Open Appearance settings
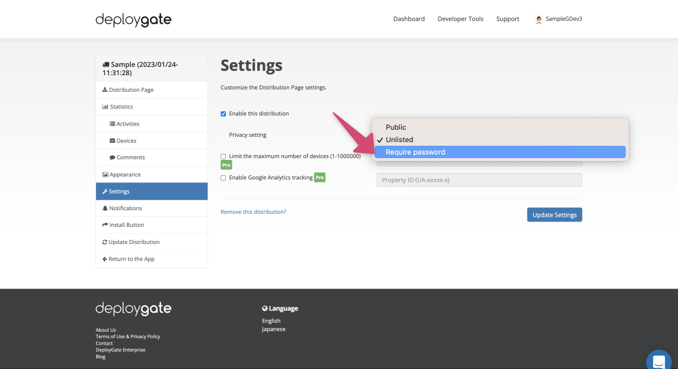 tap(126, 174)
